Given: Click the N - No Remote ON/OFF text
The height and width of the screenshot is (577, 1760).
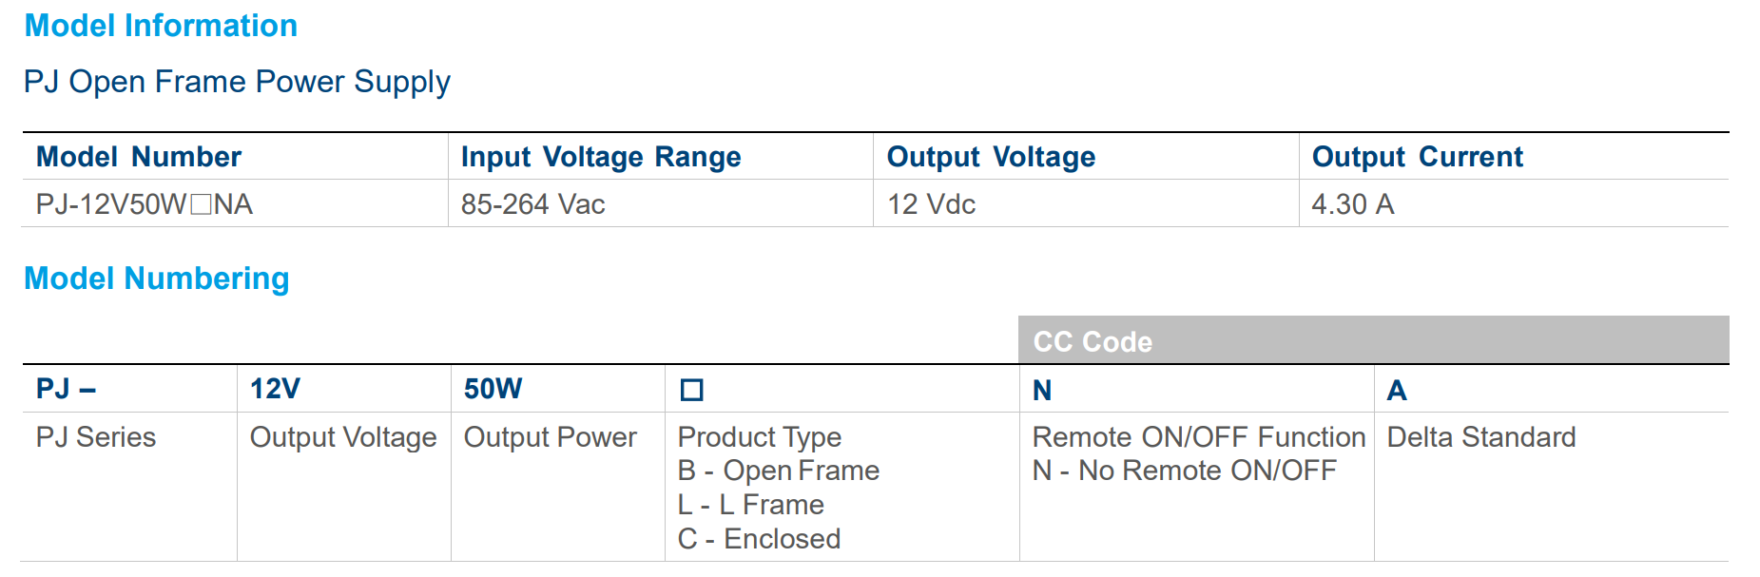Looking at the screenshot, I should pos(1184,471).
